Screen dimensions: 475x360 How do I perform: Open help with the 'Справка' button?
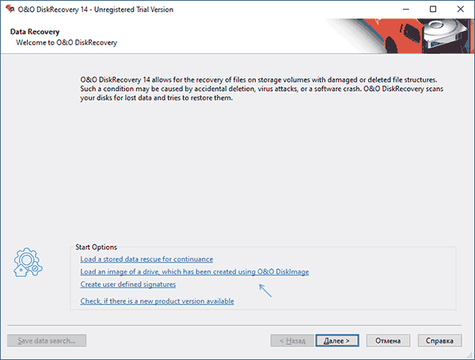tap(439, 341)
